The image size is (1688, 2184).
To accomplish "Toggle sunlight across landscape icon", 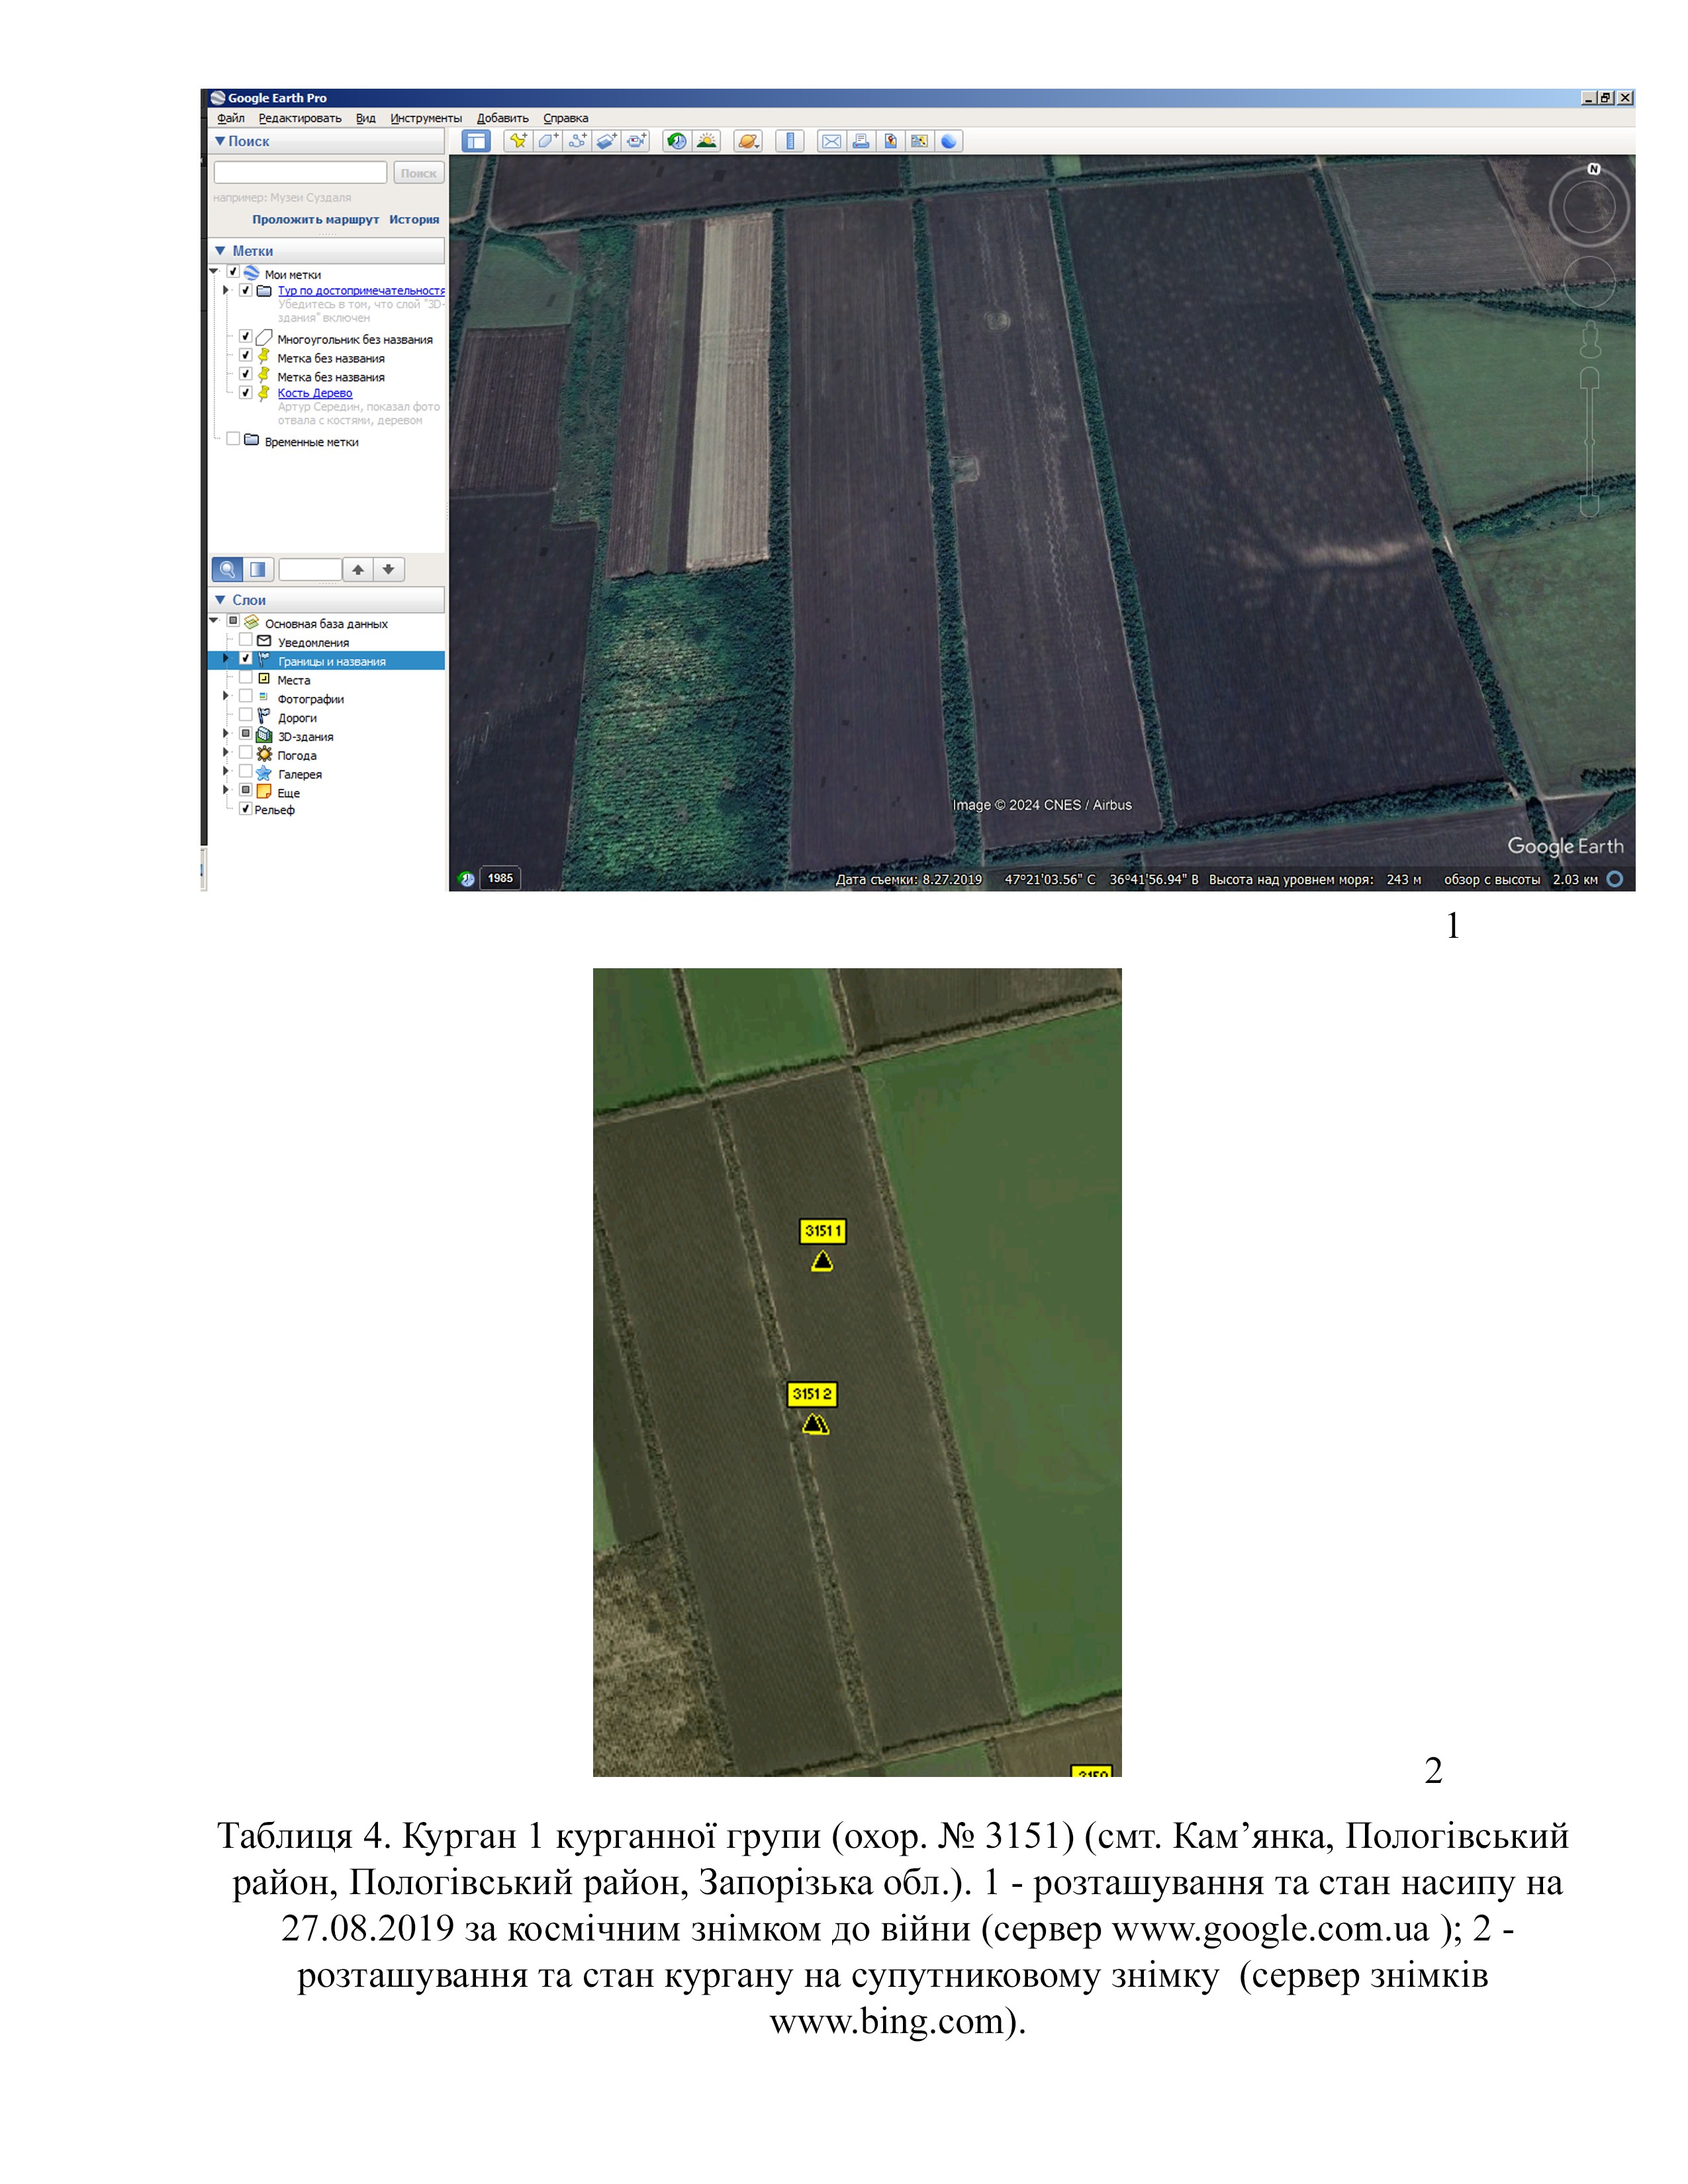I will 707,141.
